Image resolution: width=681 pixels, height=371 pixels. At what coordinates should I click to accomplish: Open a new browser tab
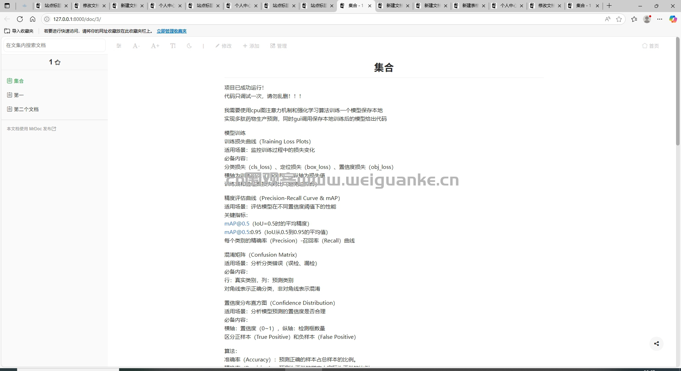(x=609, y=6)
